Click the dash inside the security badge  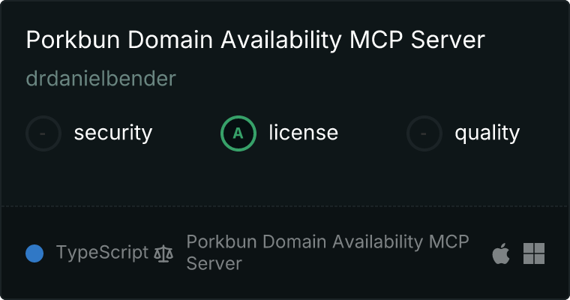pos(43,133)
